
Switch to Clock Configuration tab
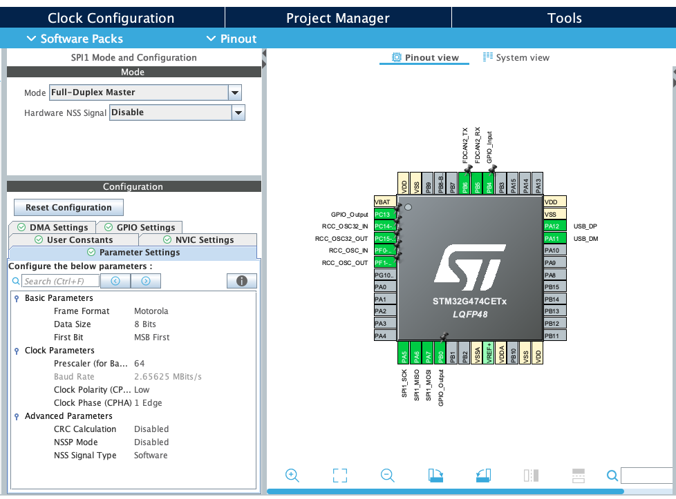pyautogui.click(x=111, y=18)
